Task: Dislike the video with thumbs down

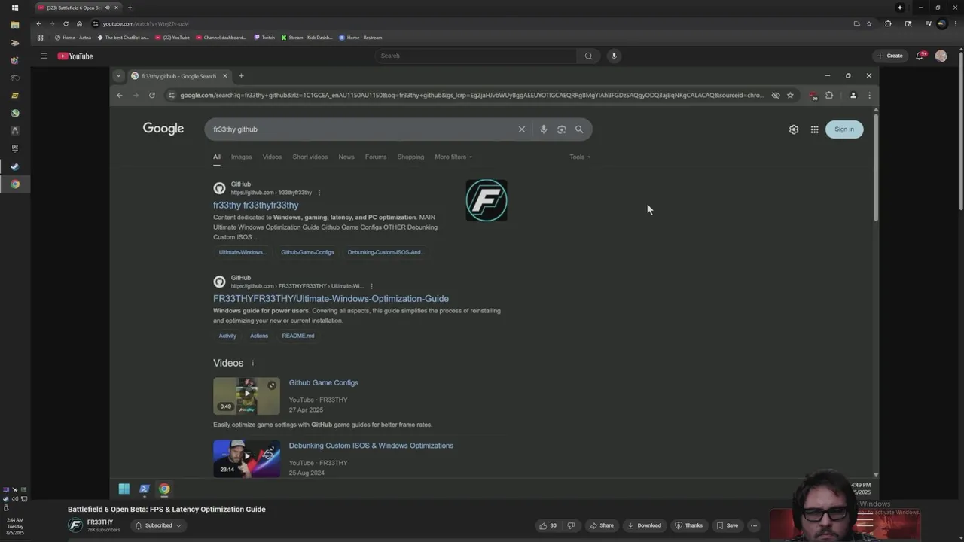Action: pos(571,525)
